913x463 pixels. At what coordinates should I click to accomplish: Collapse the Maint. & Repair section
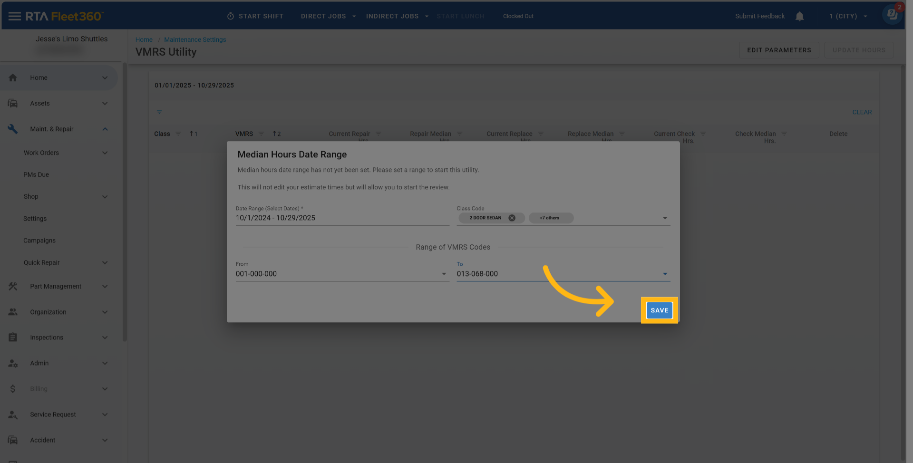point(105,129)
